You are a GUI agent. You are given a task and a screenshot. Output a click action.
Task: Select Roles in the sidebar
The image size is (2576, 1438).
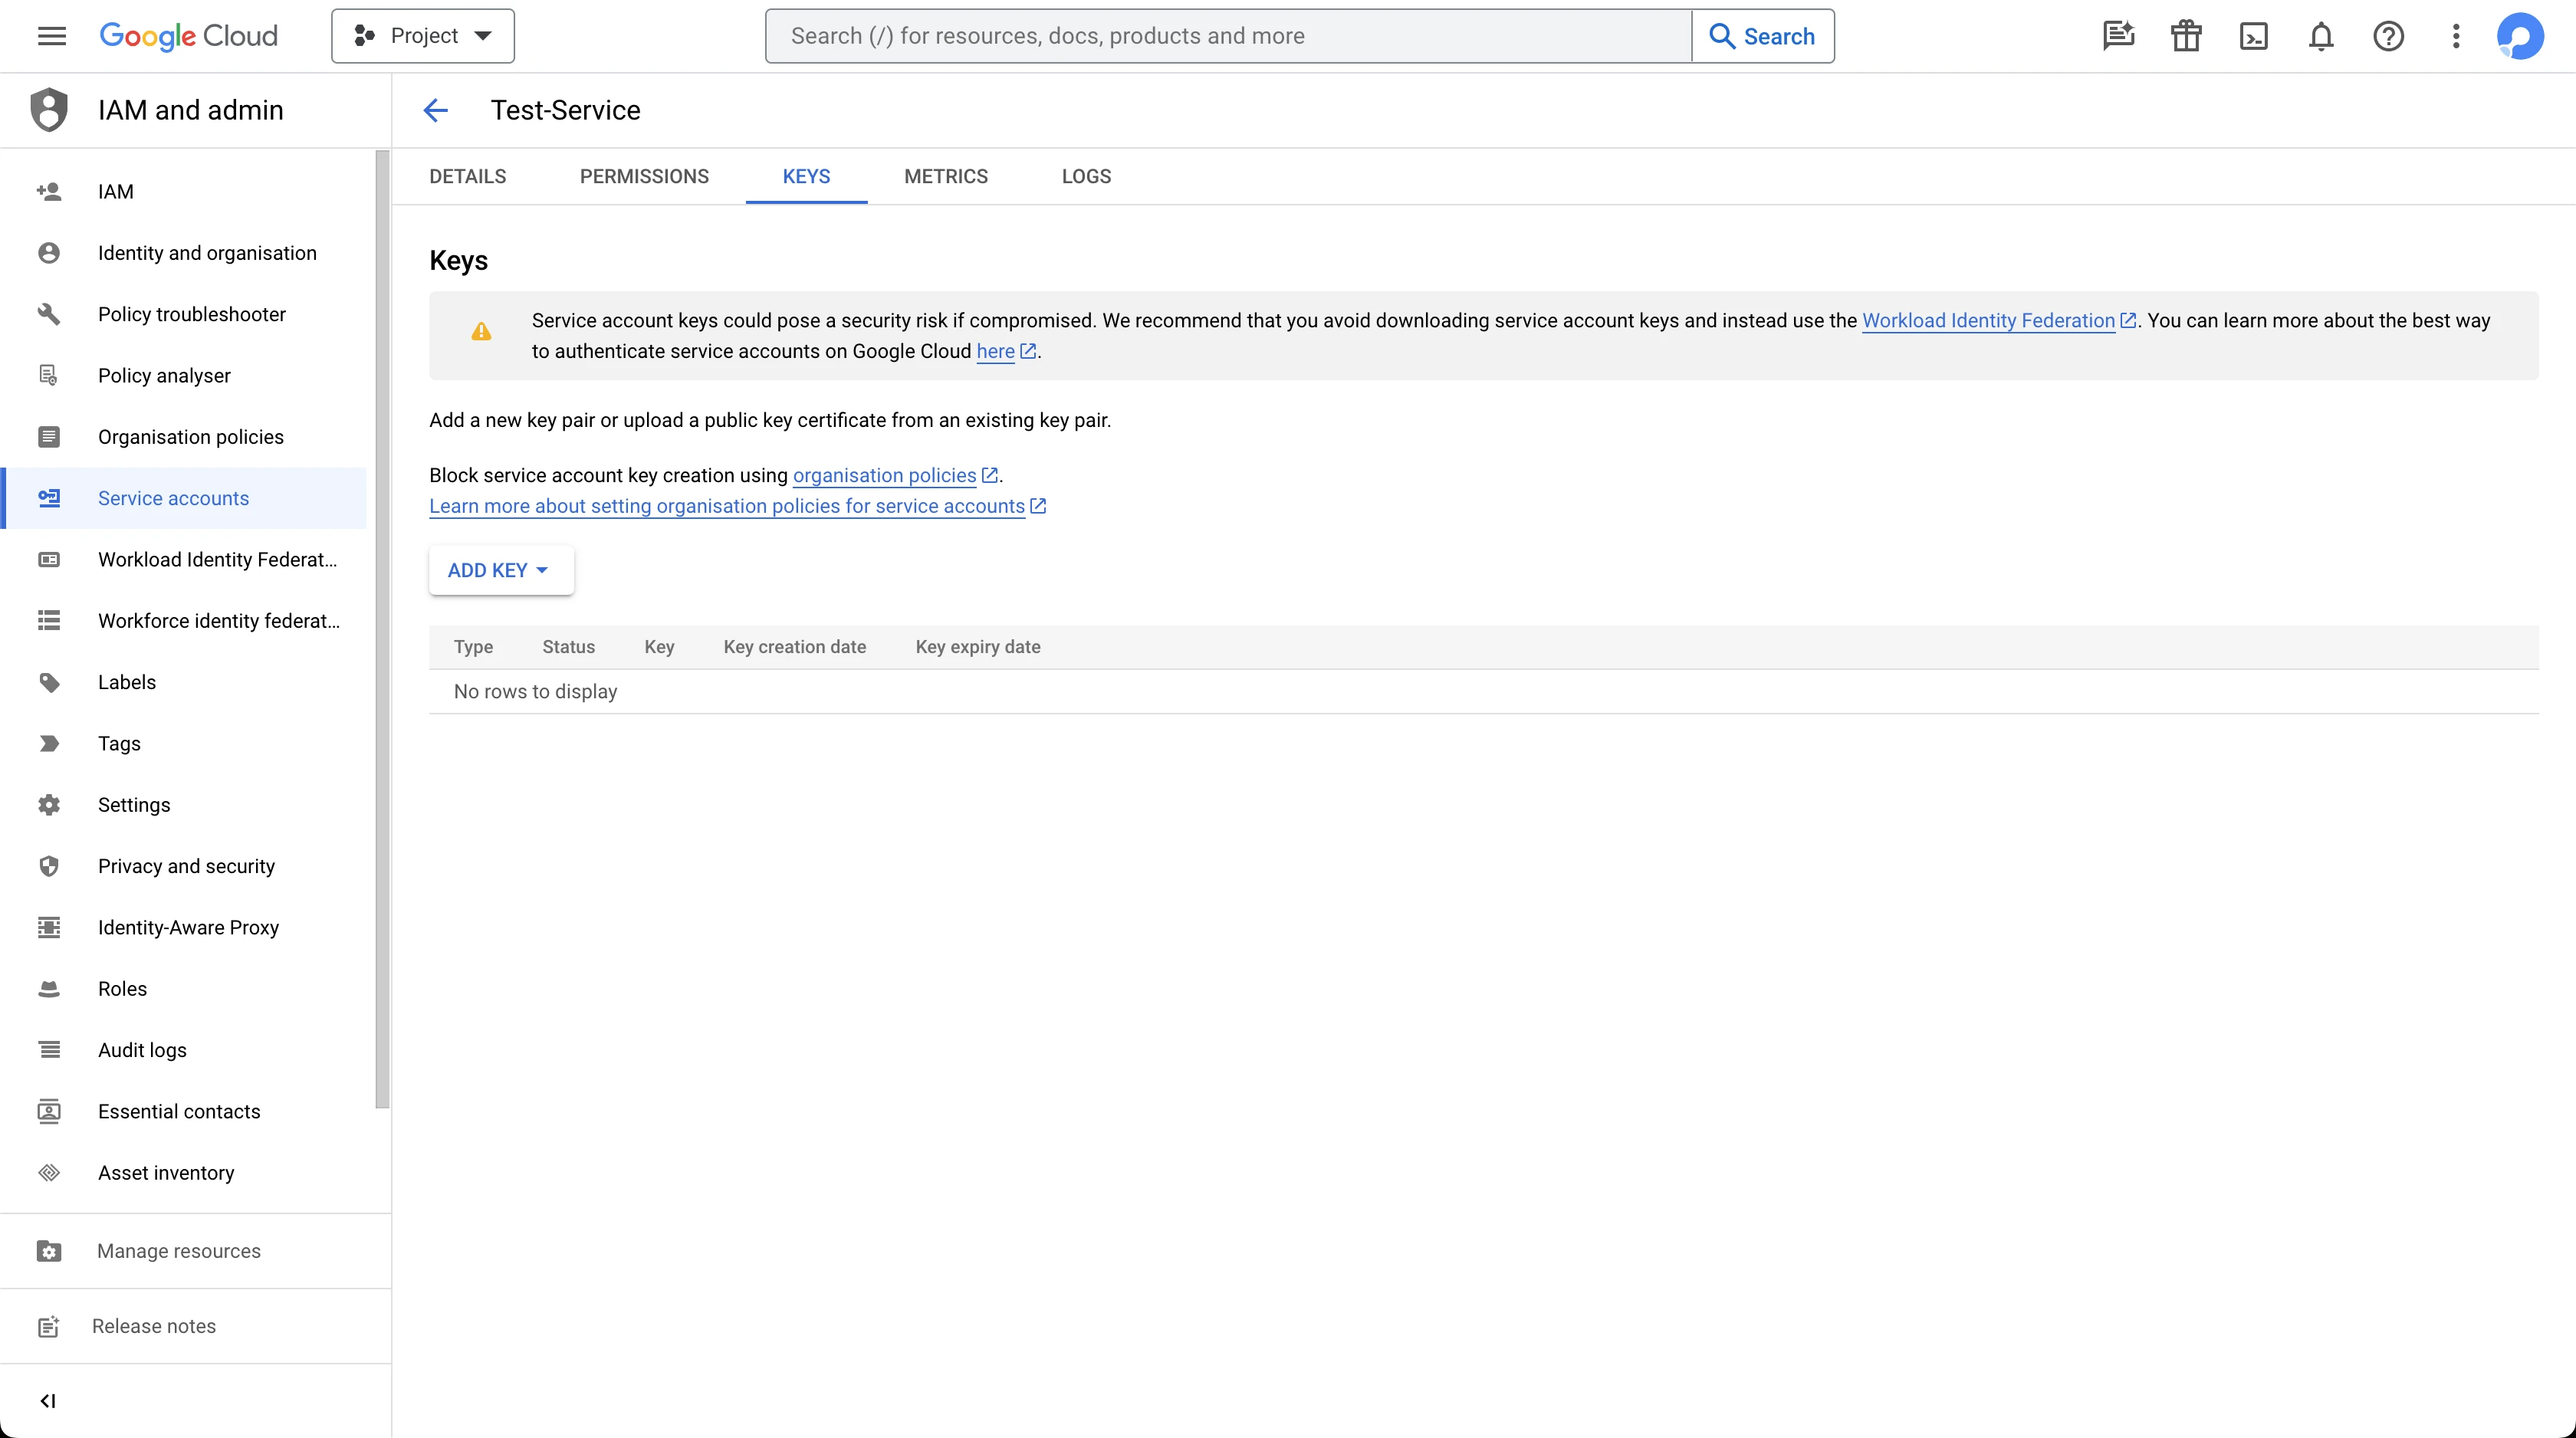122,988
